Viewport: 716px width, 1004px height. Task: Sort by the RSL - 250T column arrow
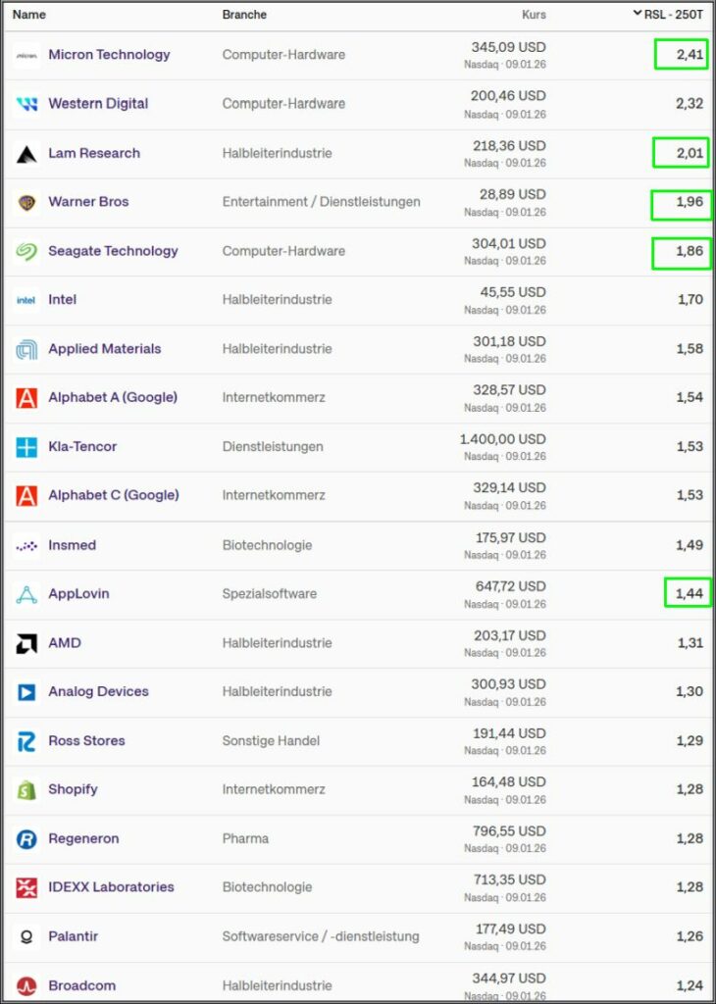[x=638, y=14]
